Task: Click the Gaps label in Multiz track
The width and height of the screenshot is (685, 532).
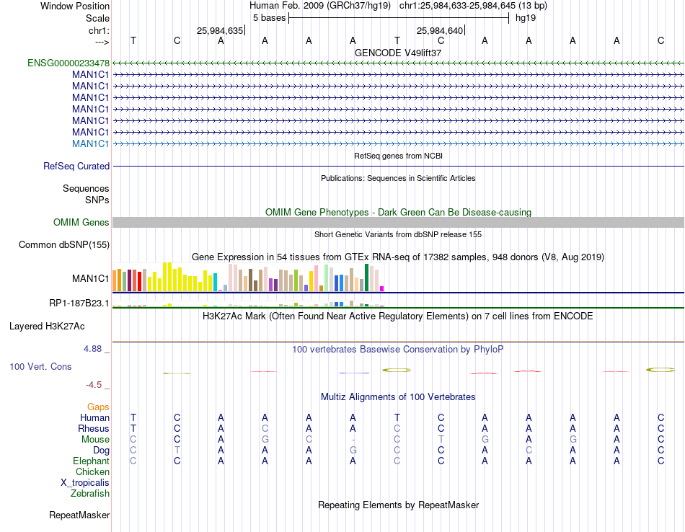Action: [98, 407]
